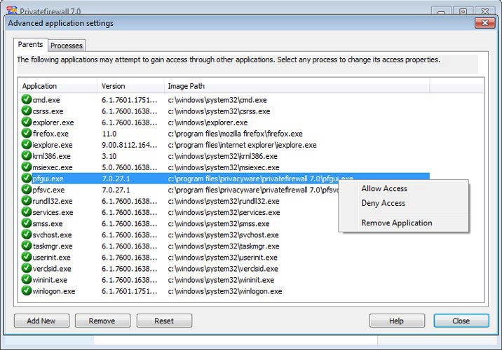Click the path c:\windows\explorer.exe

tap(208, 122)
